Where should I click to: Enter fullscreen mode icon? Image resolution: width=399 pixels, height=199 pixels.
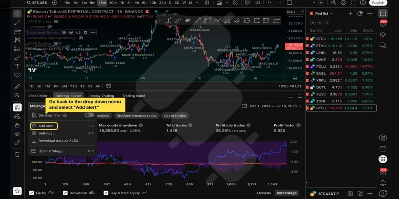(x=353, y=3)
